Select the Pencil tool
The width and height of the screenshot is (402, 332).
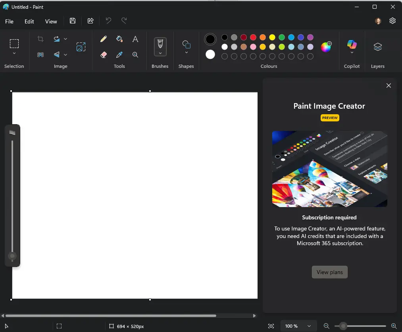[x=104, y=39]
